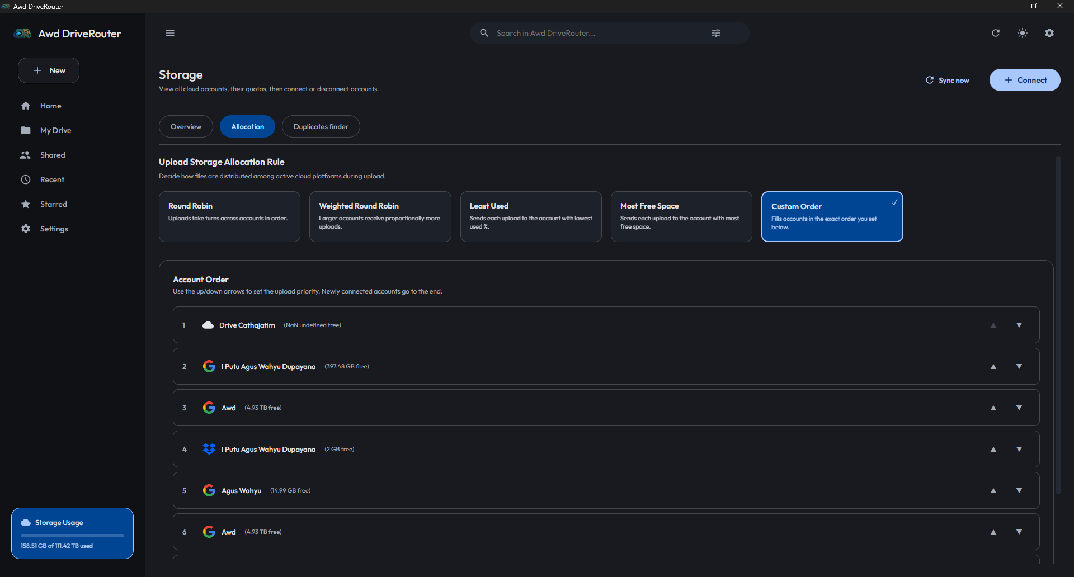Click Google icon for Awd row 6
The width and height of the screenshot is (1074, 577).
[x=209, y=532]
